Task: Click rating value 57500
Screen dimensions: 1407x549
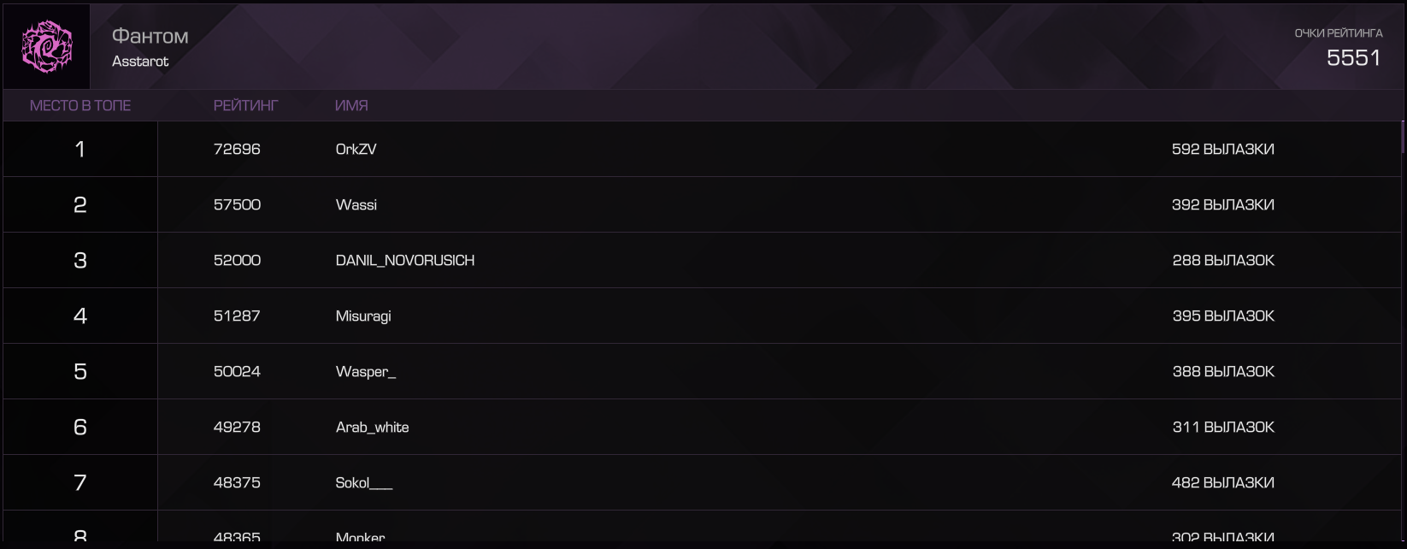Action: click(237, 204)
